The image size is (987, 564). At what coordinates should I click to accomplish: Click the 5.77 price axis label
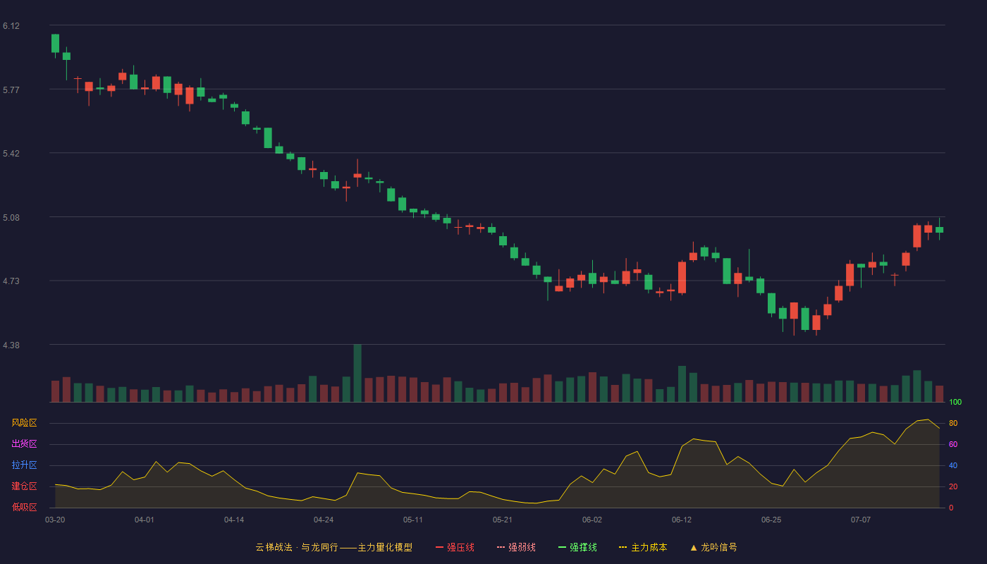coord(11,90)
